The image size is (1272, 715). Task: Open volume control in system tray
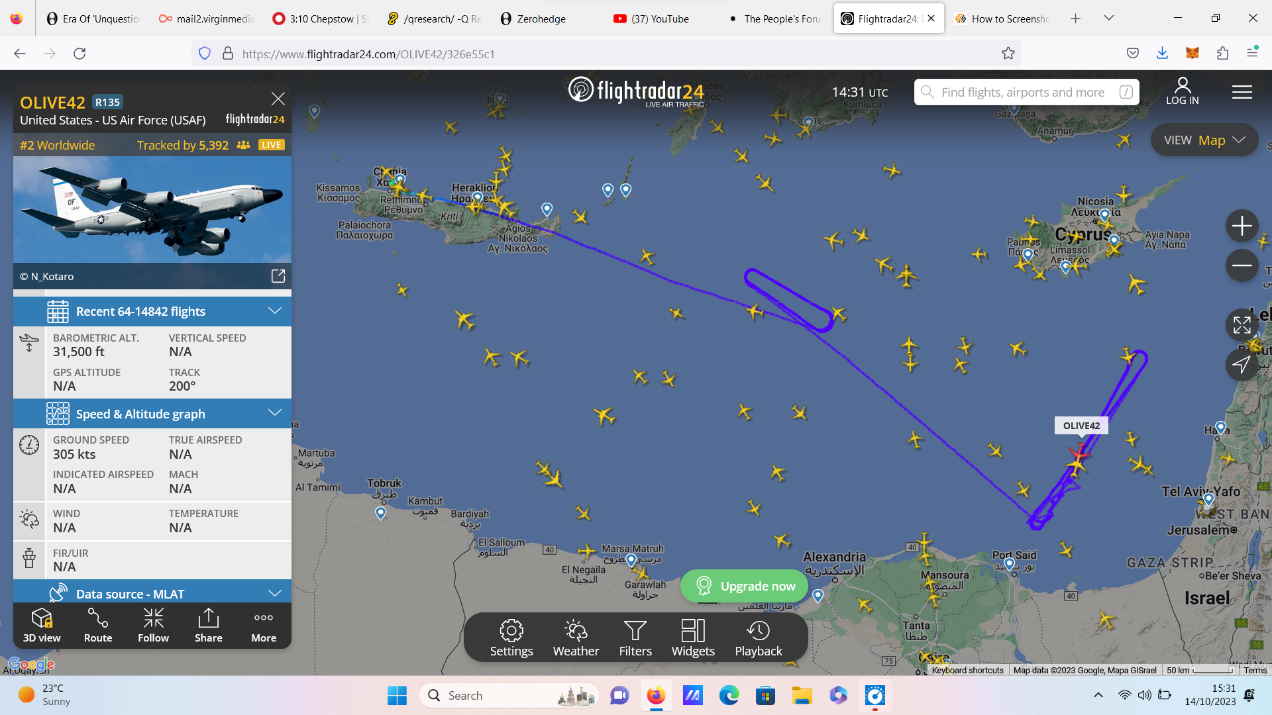pos(1144,695)
